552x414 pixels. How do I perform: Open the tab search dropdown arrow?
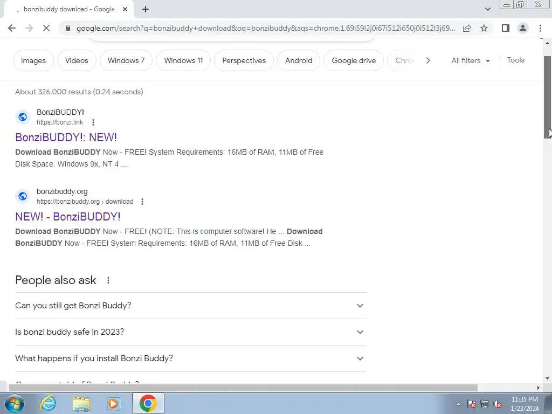(487, 9)
